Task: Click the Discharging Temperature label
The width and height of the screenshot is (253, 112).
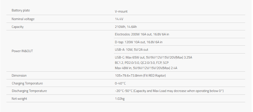Action: pyautogui.click(x=29, y=91)
